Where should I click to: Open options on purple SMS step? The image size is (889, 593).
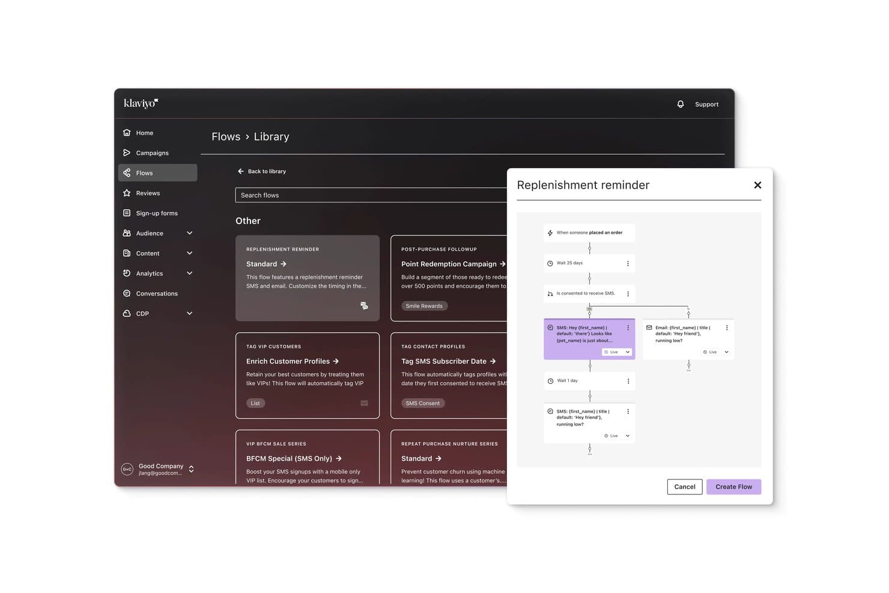[628, 327]
